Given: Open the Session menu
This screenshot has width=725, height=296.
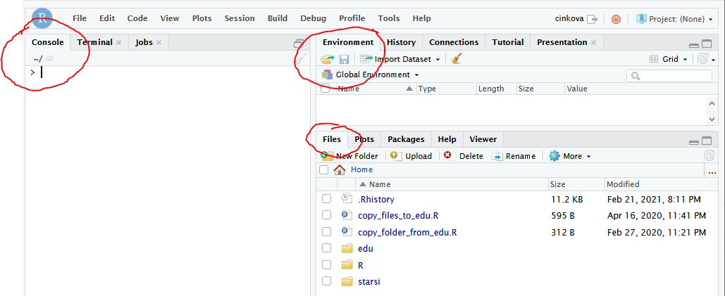Looking at the screenshot, I should 240,18.
